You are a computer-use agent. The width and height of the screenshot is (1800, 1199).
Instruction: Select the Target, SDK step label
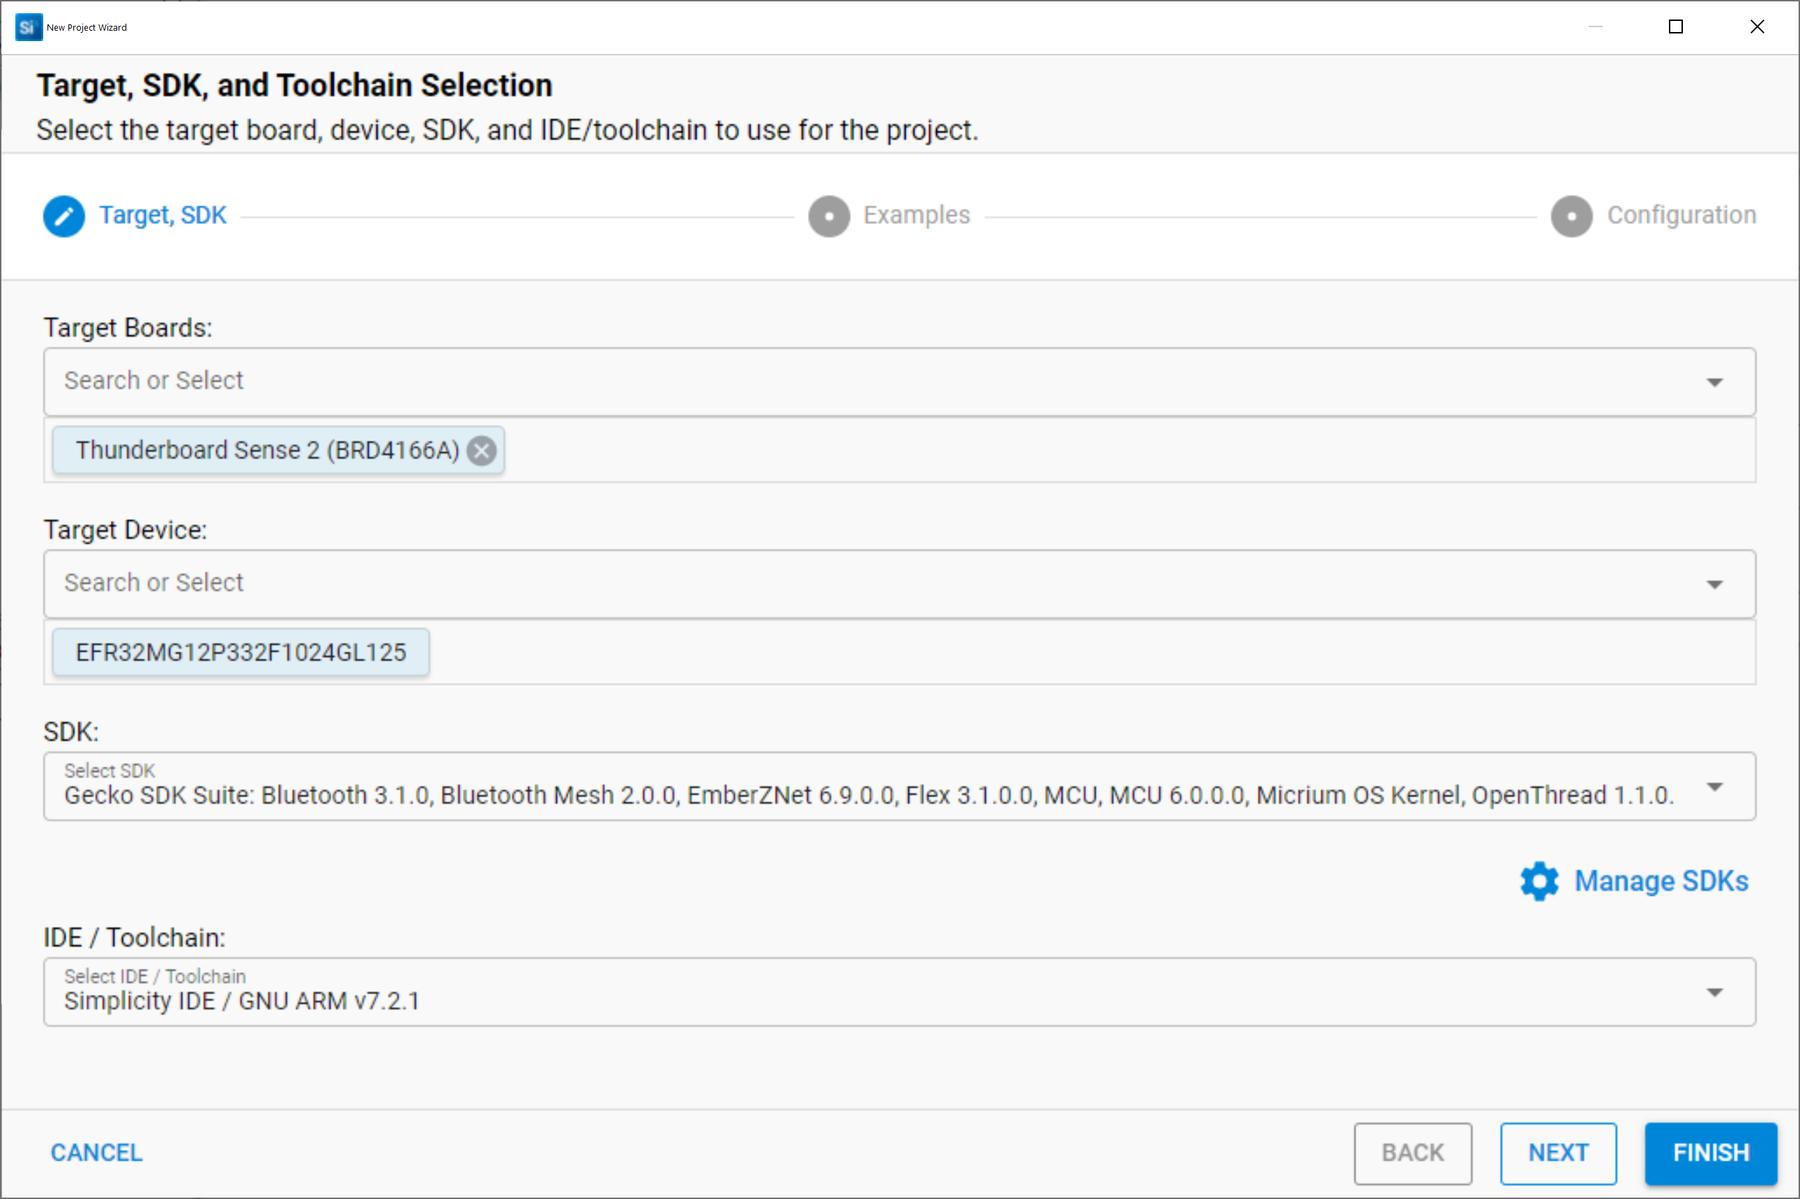point(163,215)
